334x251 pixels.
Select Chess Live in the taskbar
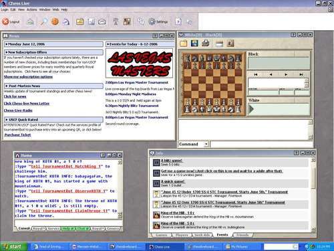click(x=164, y=247)
